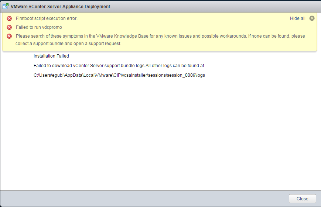Select the Firstboot script execution error message
Viewport: 321px width, 207px height.
pos(47,18)
